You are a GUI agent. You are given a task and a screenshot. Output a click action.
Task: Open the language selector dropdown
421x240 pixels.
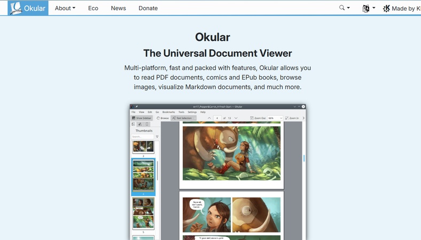click(369, 9)
